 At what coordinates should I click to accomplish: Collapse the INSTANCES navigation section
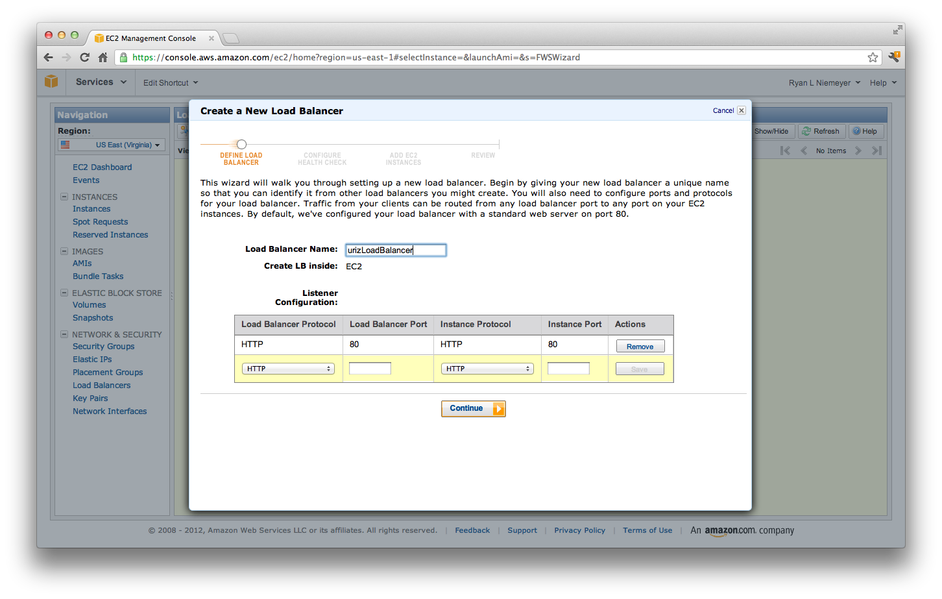click(64, 197)
